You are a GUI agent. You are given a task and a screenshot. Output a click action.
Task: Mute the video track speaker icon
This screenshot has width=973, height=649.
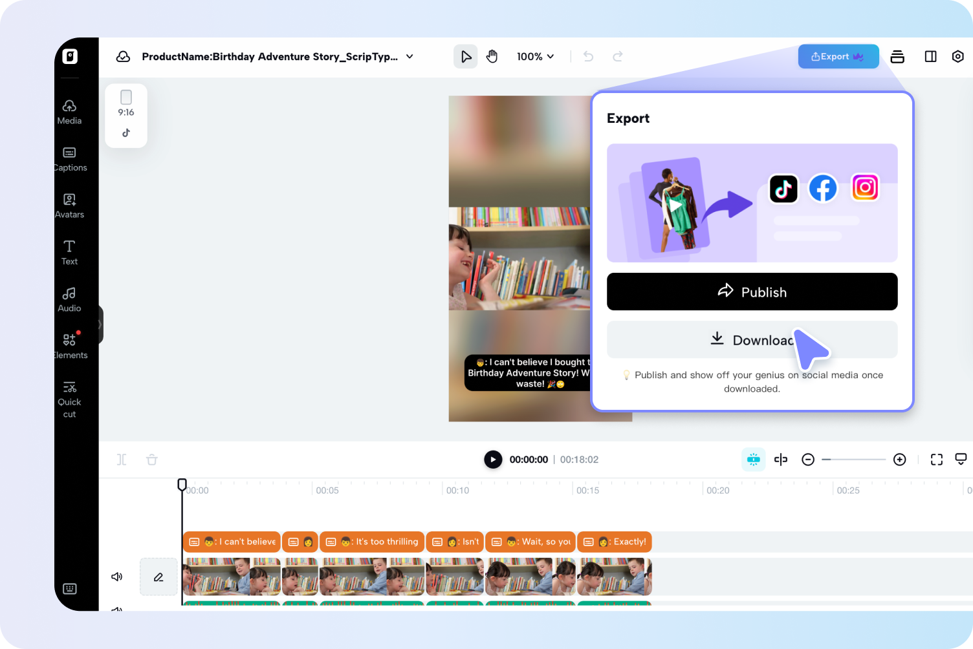[117, 577]
